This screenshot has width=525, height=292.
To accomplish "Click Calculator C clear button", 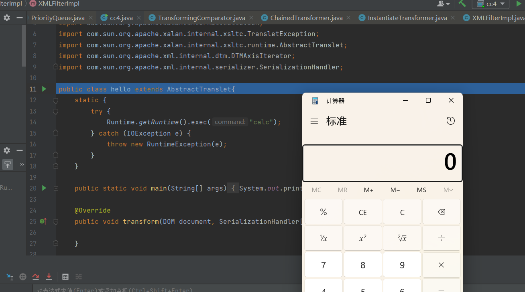I will click(402, 212).
